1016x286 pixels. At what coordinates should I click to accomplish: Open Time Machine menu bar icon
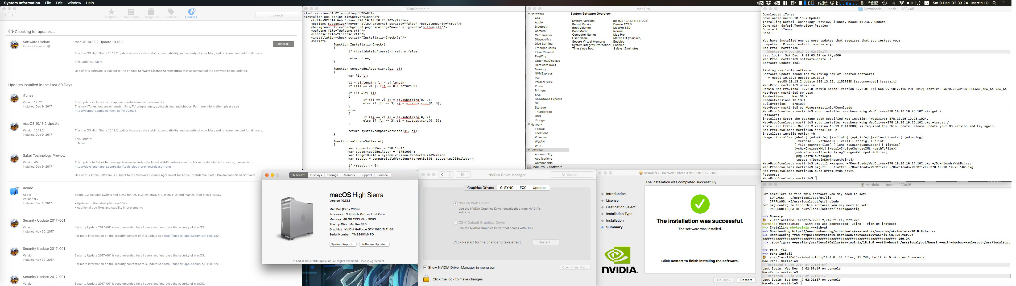pos(885,3)
